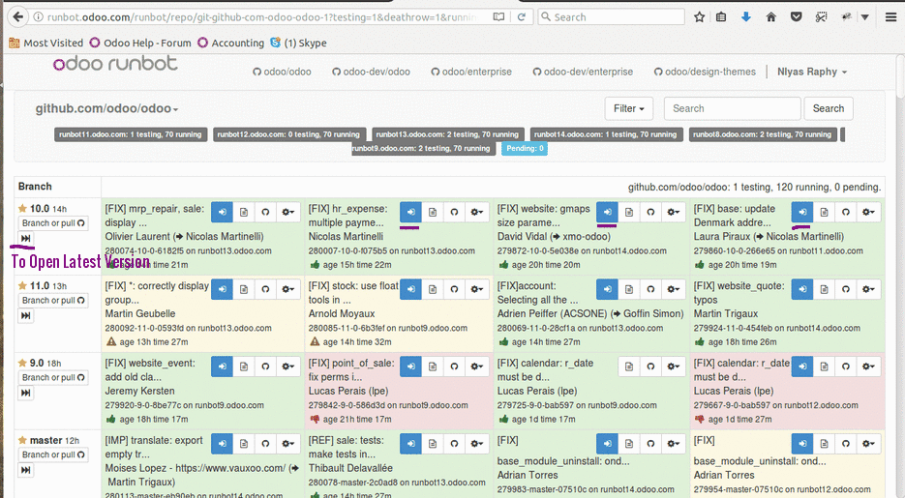The height and width of the screenshot is (498, 905).
Task: Open the Accounting bookmark
Action: coord(231,43)
